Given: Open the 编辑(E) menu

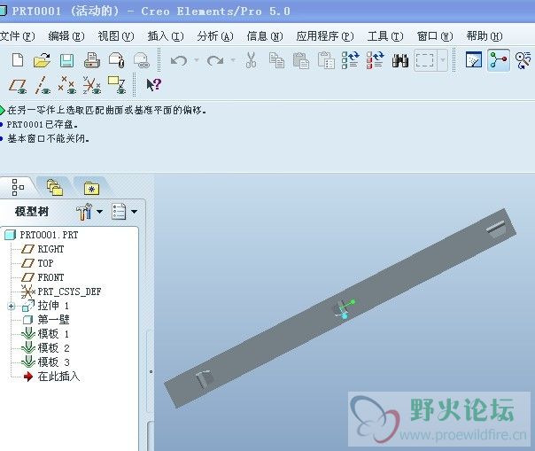Looking at the screenshot, I should click(x=66, y=35).
